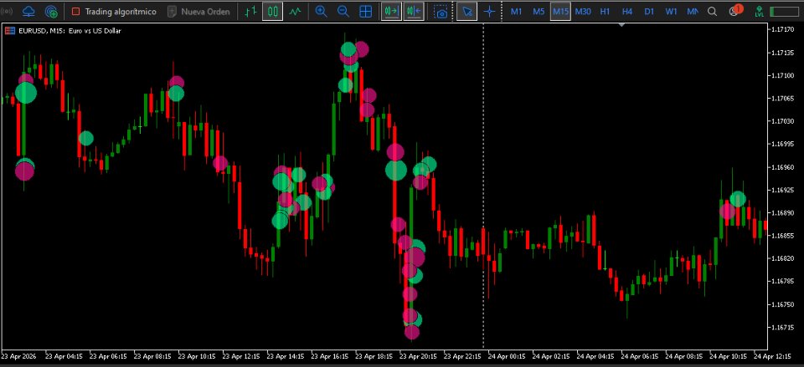
Task: Open notifications icon with red badge
Action: click(735, 10)
